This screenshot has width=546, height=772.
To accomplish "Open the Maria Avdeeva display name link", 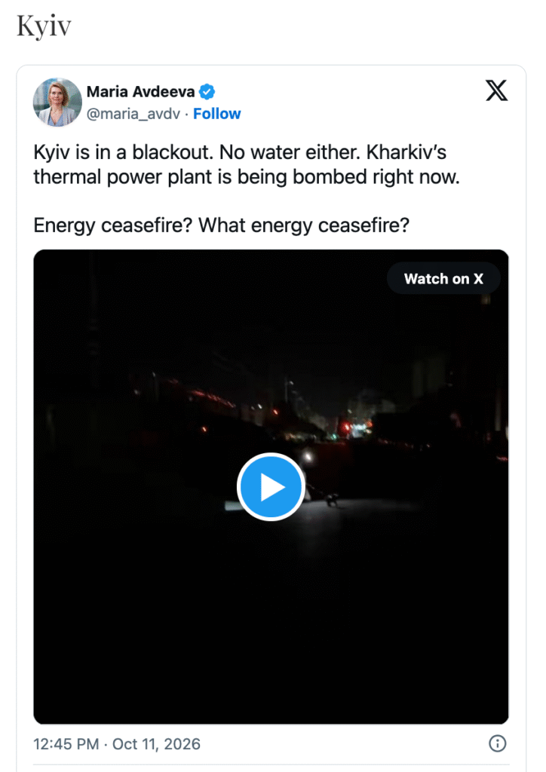I will [x=141, y=91].
